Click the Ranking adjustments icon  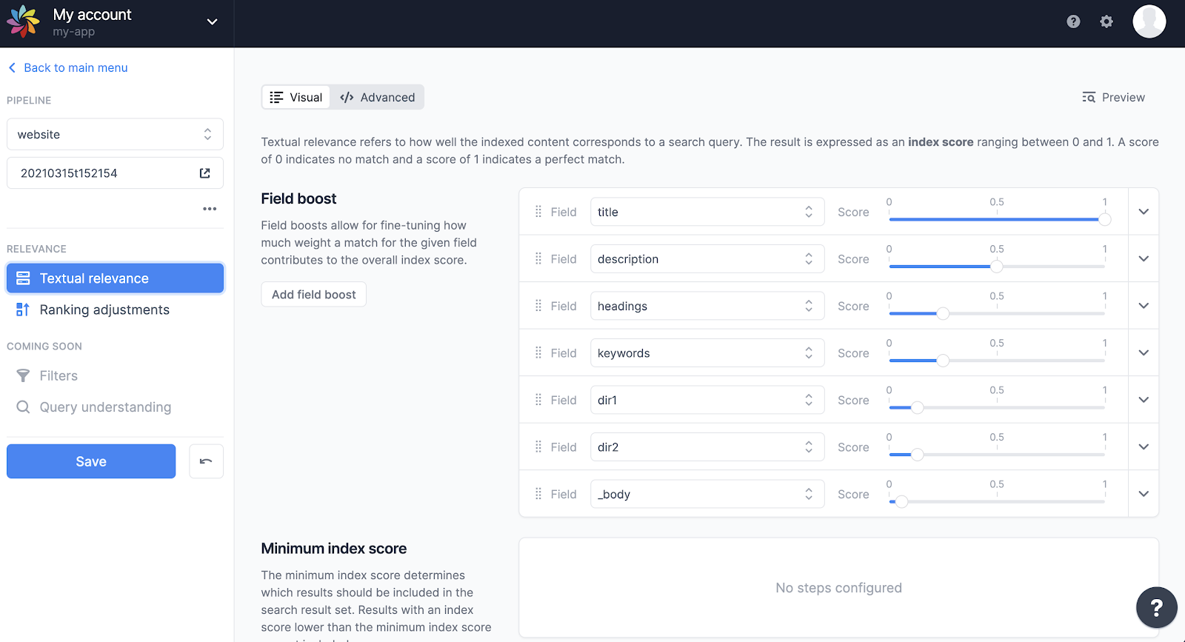pyautogui.click(x=23, y=310)
